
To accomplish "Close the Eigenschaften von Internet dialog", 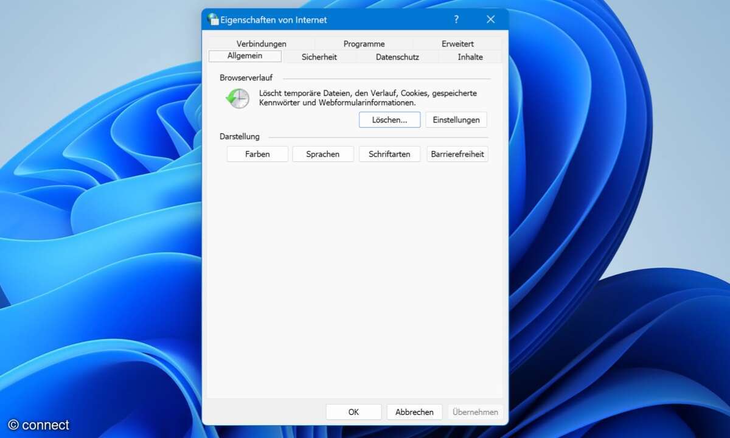I will point(490,19).
